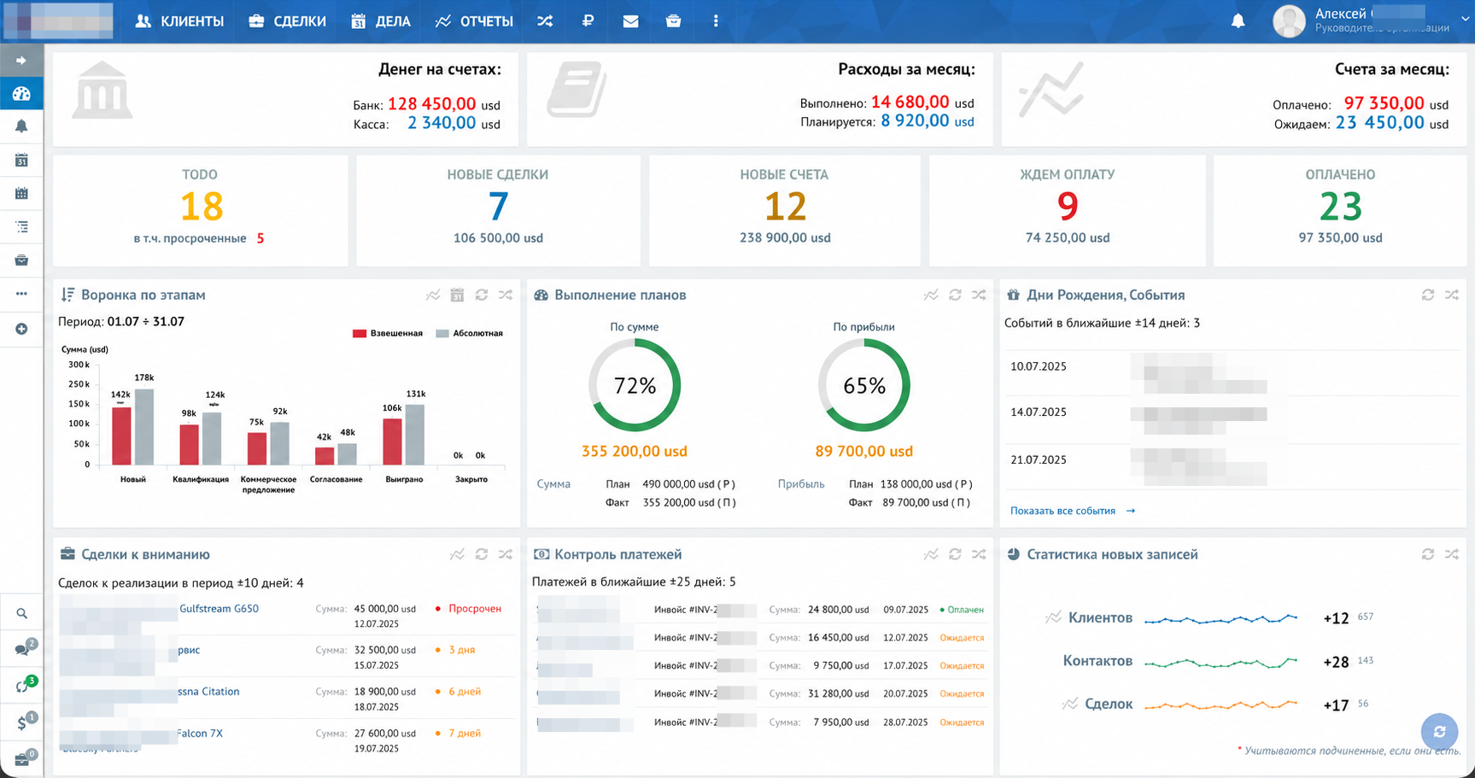This screenshot has height=778, width=1475.
Task: Click Ожидается status on 28.07.2025 payment
Action: 962,722
